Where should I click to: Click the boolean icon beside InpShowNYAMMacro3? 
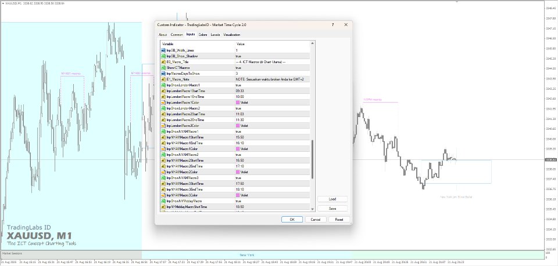pyautogui.click(x=163, y=178)
